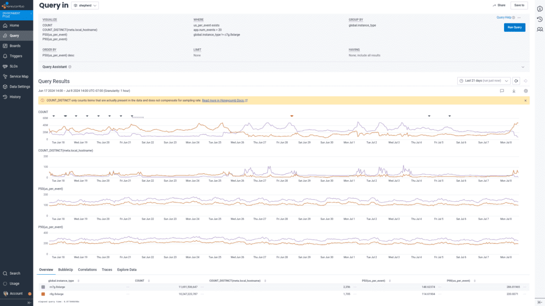Screen dimensions: 545x306
Task: Open the Honeycomb Docs read more link
Action: pos(224,100)
